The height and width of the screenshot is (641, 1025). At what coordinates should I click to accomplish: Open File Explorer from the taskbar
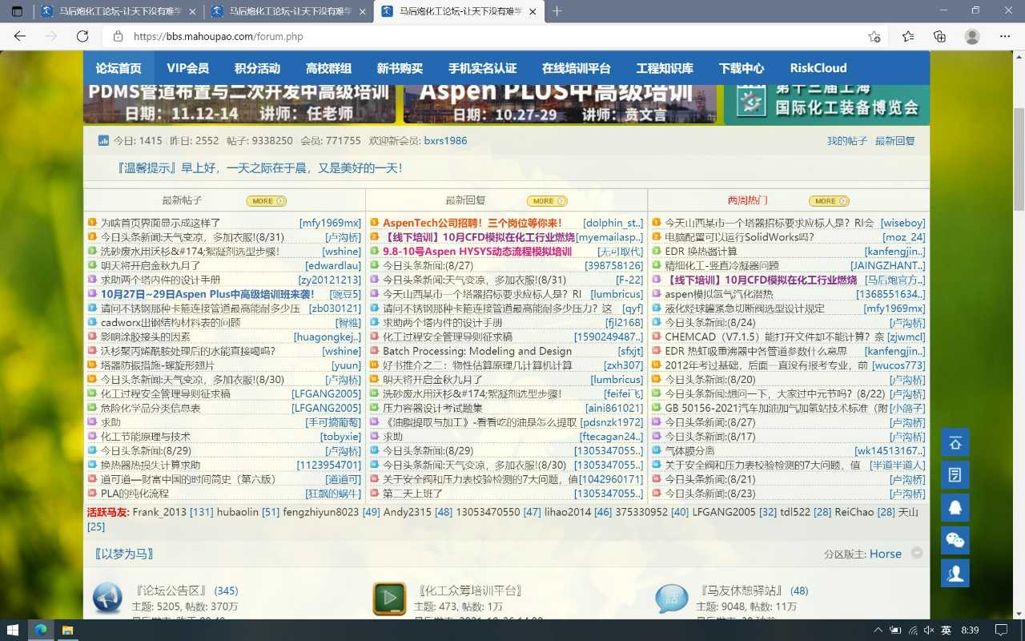pyautogui.click(x=67, y=630)
